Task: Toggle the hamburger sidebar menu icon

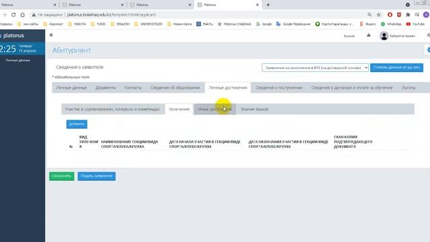Action: tap(51, 35)
